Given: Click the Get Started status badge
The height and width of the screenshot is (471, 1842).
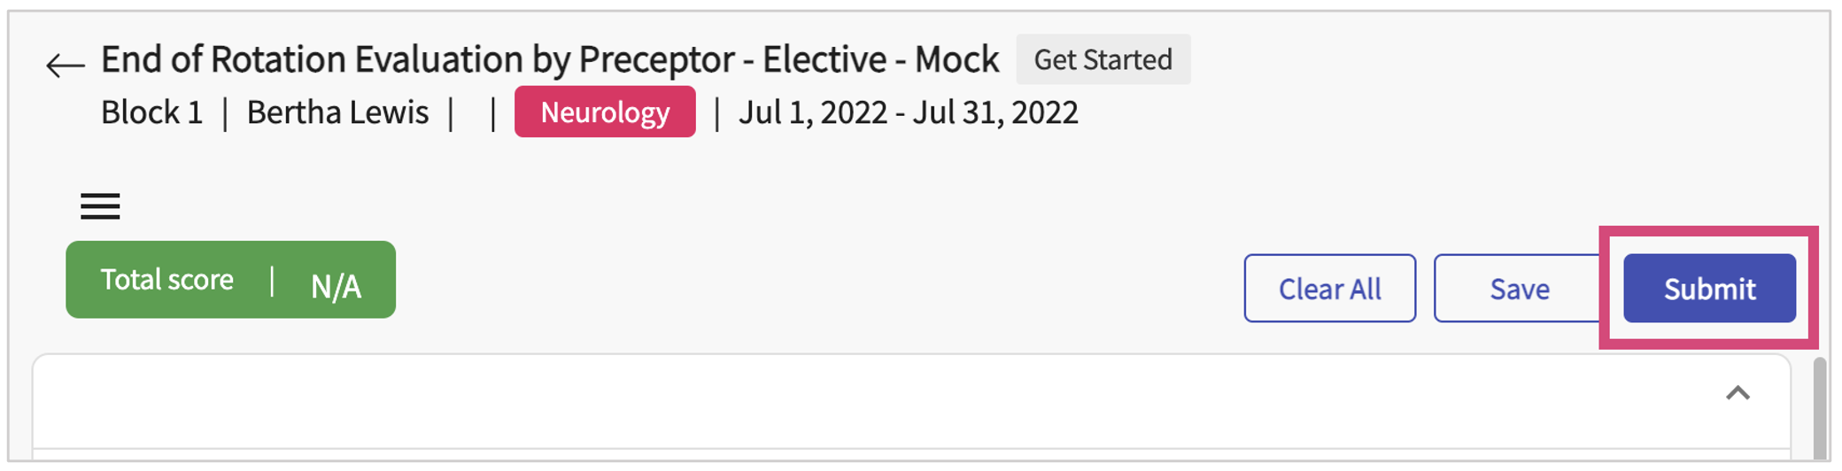Looking at the screenshot, I should pos(1103,59).
